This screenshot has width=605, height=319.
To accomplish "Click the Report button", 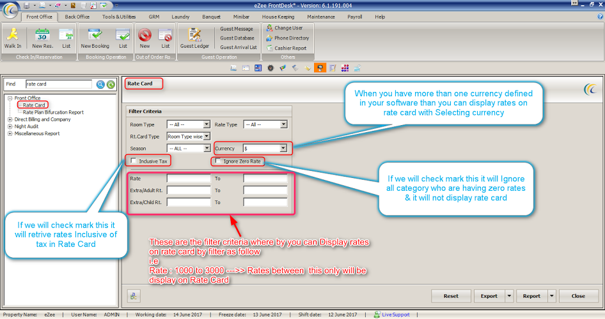I will tap(531, 296).
